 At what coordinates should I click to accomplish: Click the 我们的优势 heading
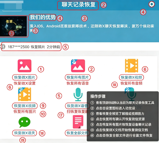coord(42,18)
